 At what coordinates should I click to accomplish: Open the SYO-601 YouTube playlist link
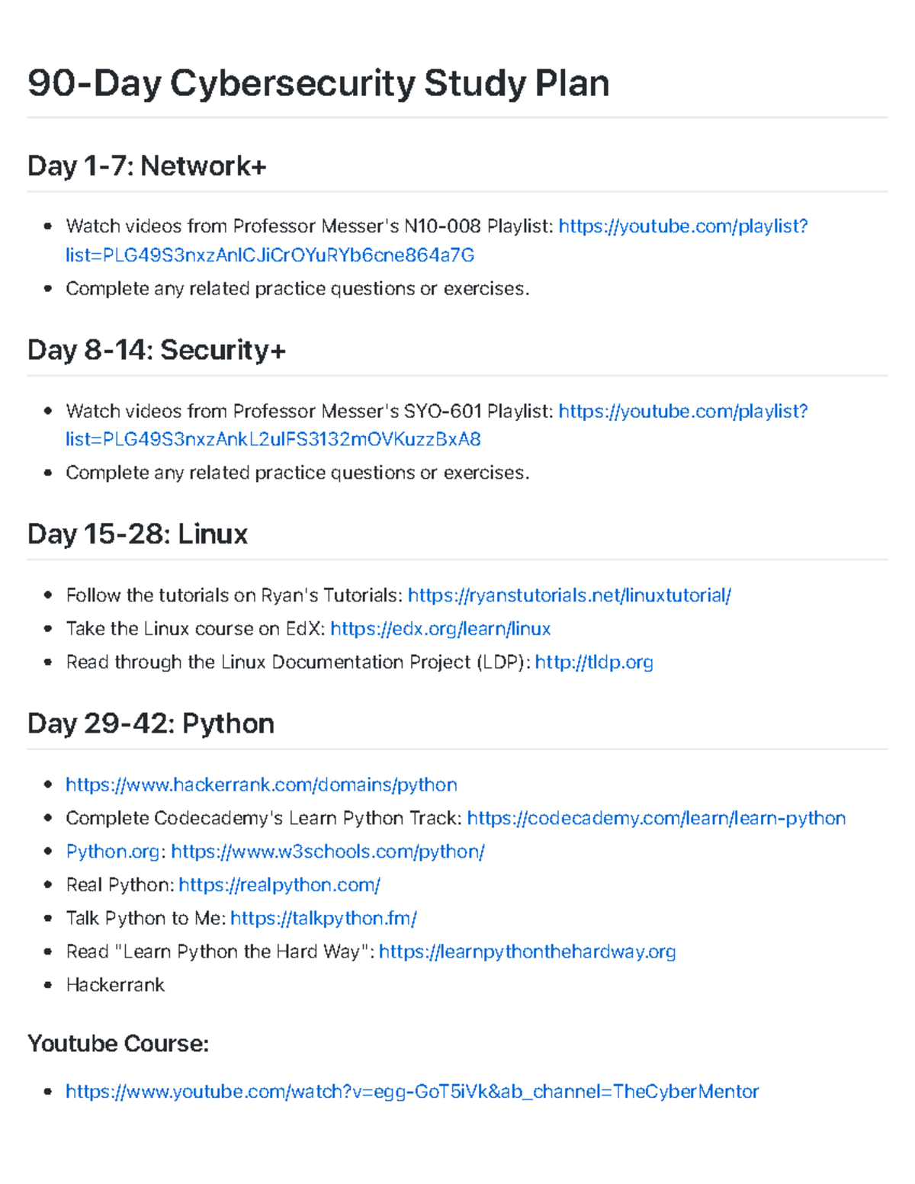pos(683,412)
